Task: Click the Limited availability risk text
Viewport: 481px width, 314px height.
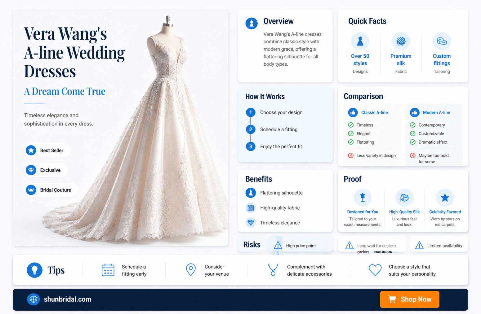Action: pyautogui.click(x=445, y=246)
